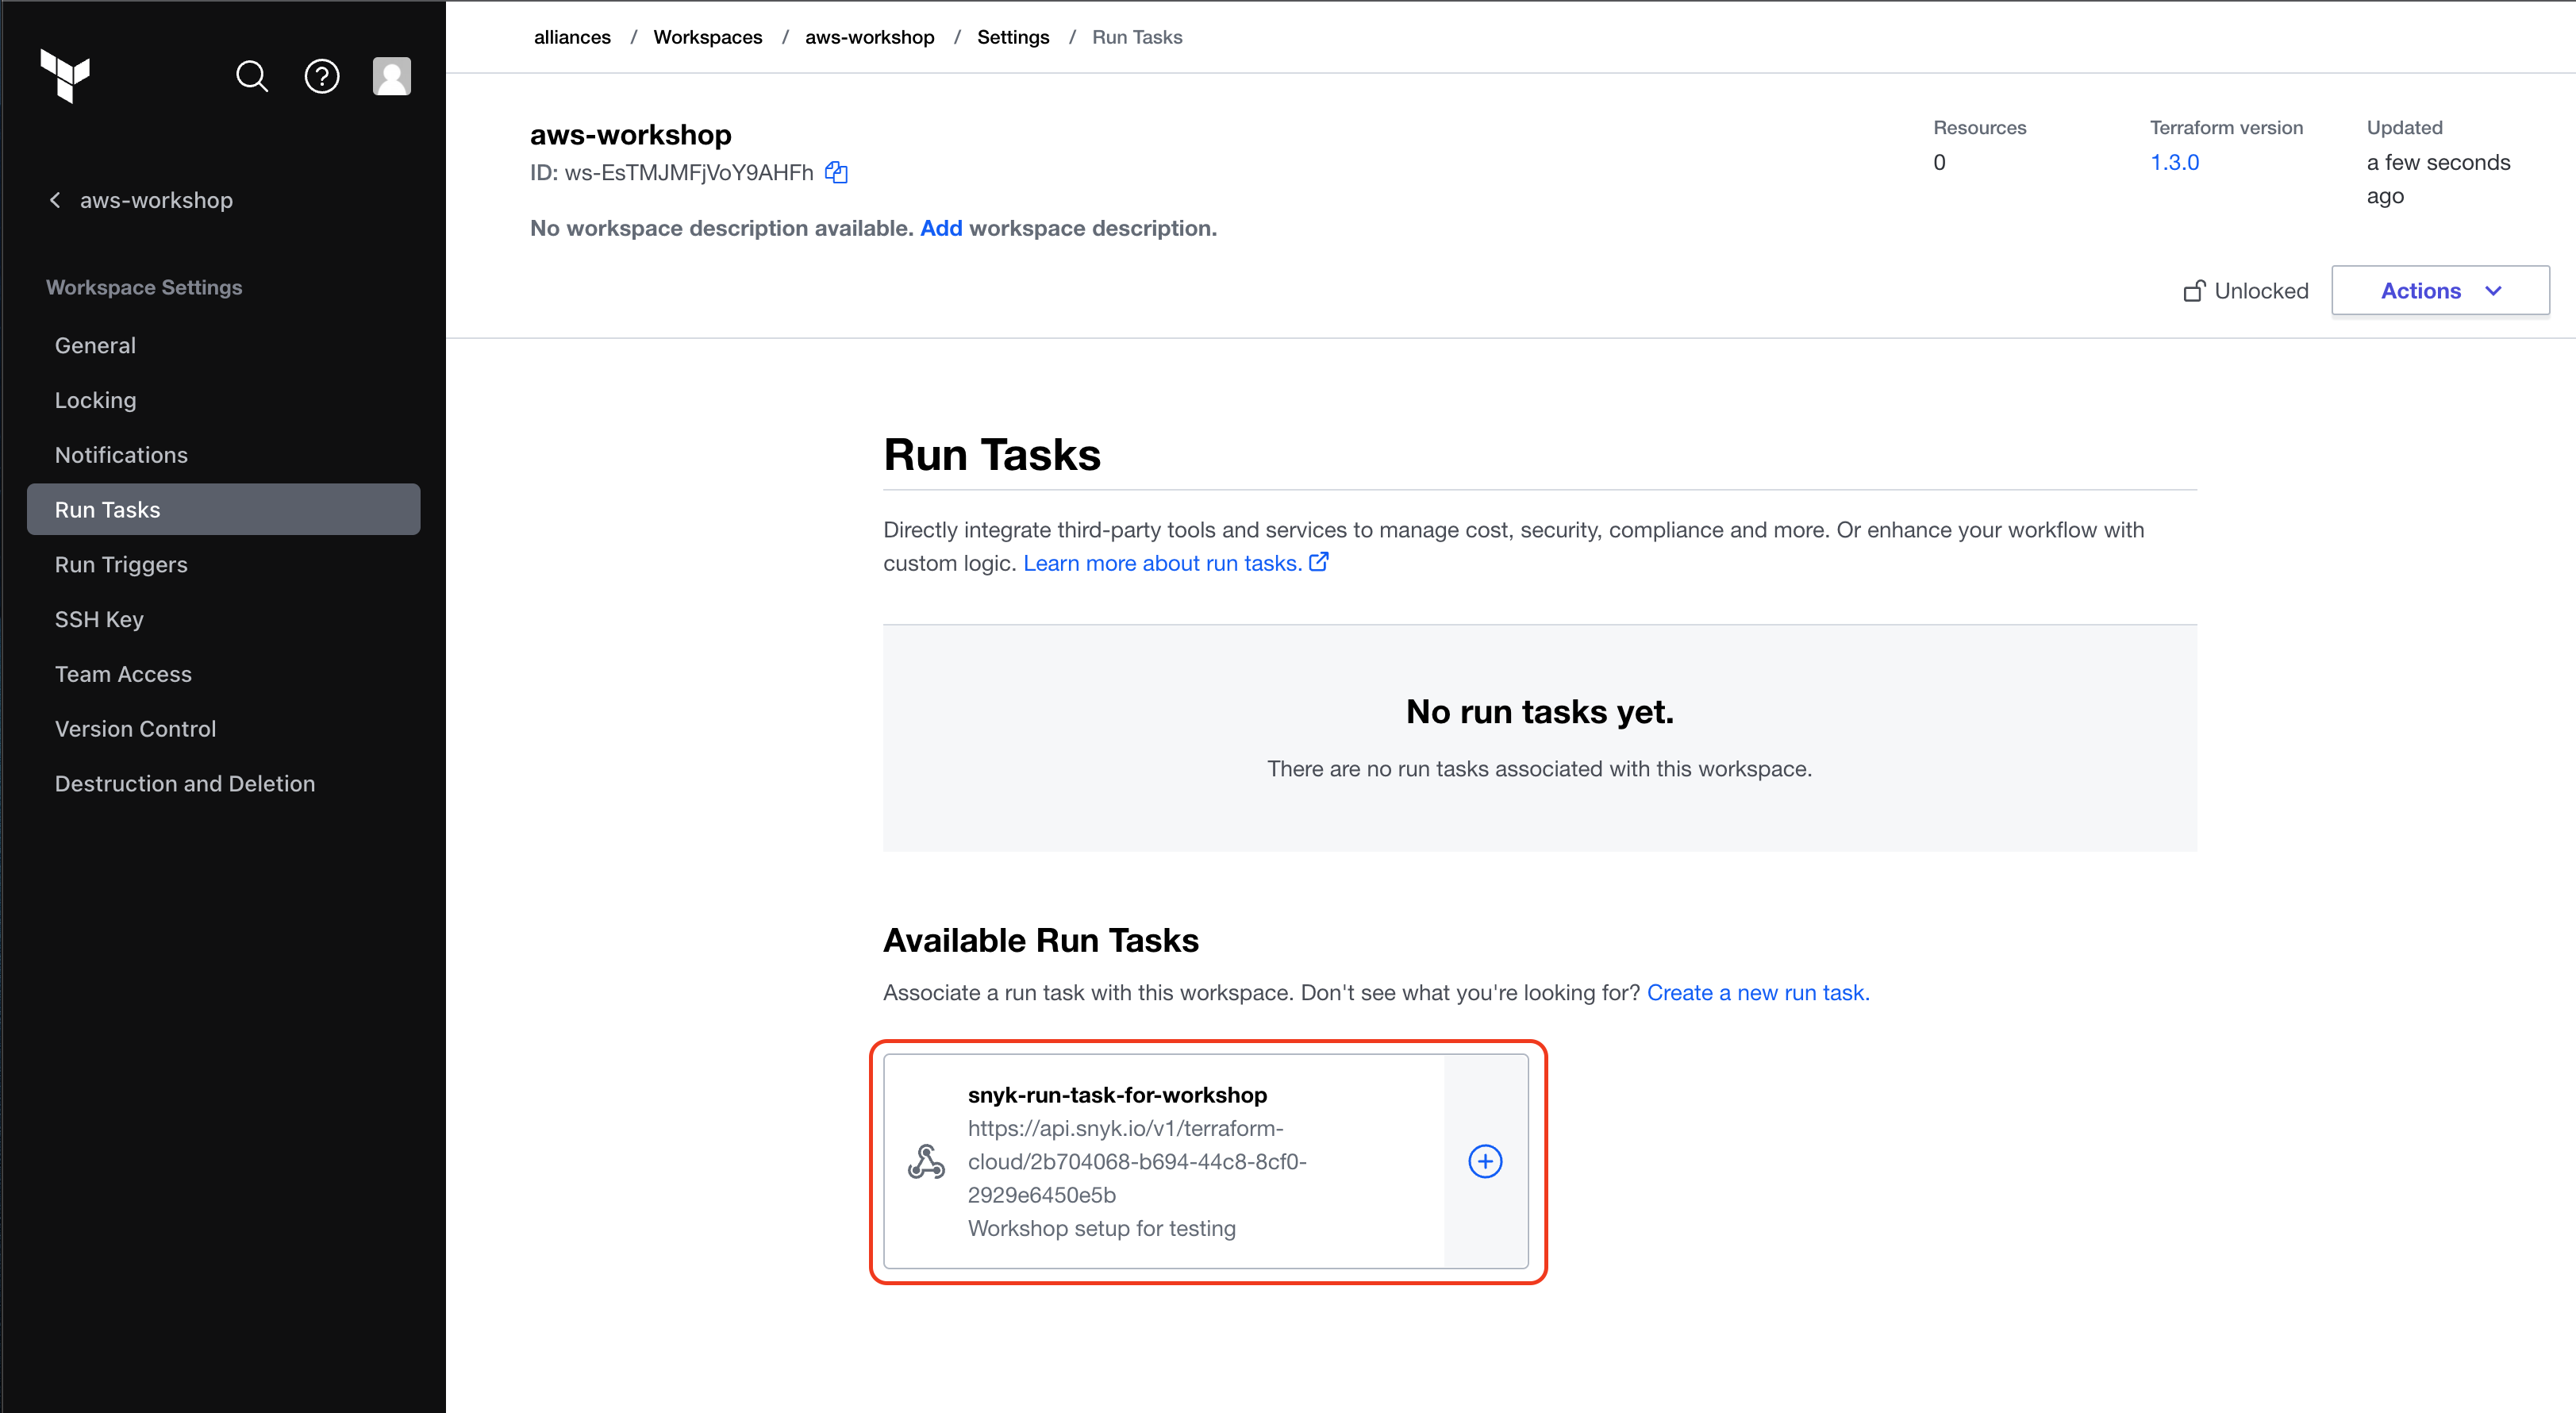2576x1413 pixels.
Task: Click Workspaces breadcrumb link
Action: pos(708,37)
